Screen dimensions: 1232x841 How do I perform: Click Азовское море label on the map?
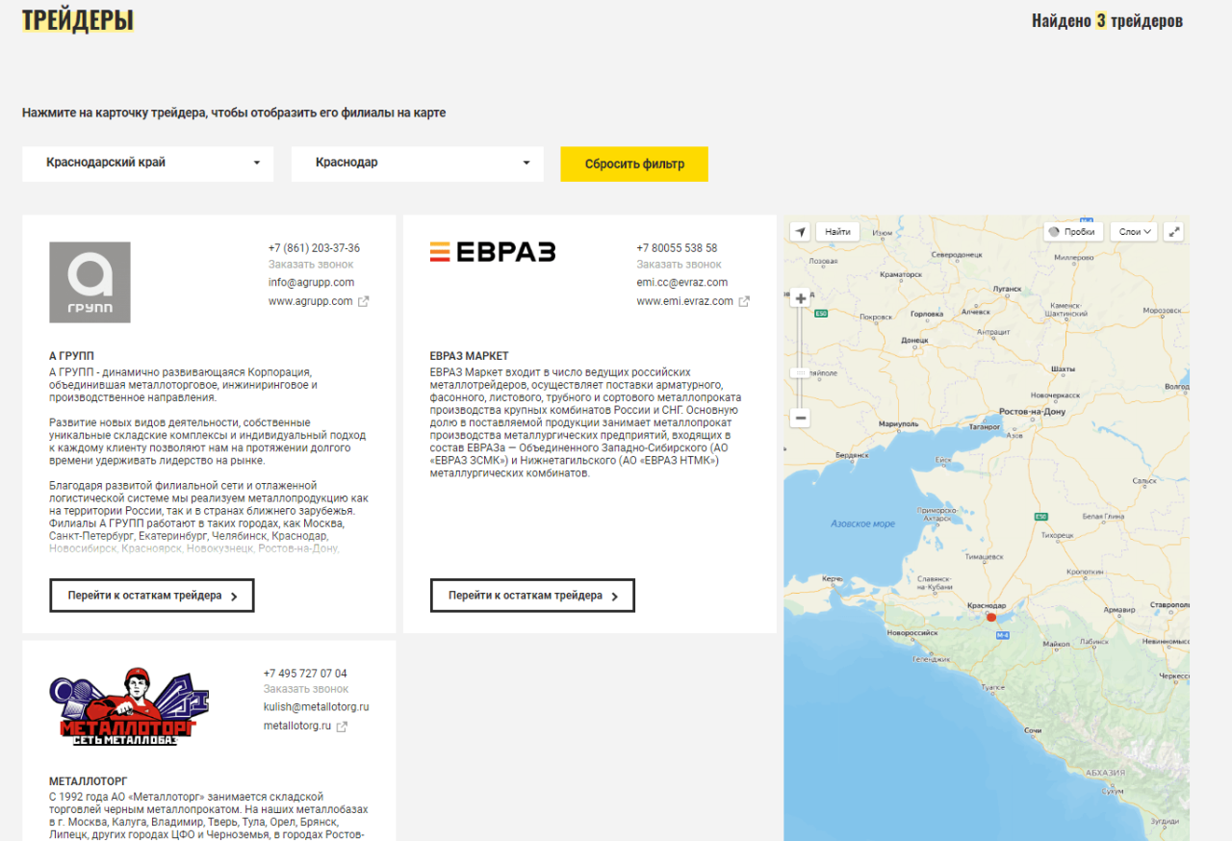click(x=863, y=523)
